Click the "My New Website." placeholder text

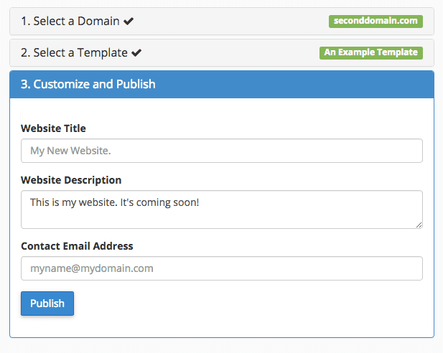(x=70, y=151)
